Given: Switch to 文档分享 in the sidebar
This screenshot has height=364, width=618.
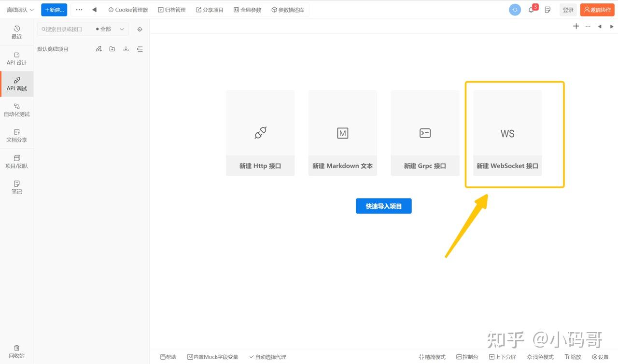Looking at the screenshot, I should click(x=16, y=136).
